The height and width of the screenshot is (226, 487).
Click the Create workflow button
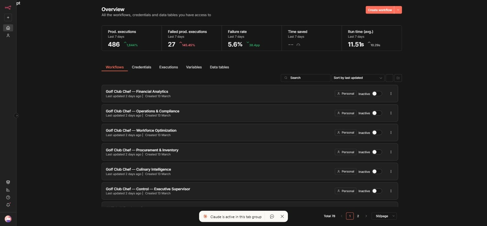click(x=380, y=10)
